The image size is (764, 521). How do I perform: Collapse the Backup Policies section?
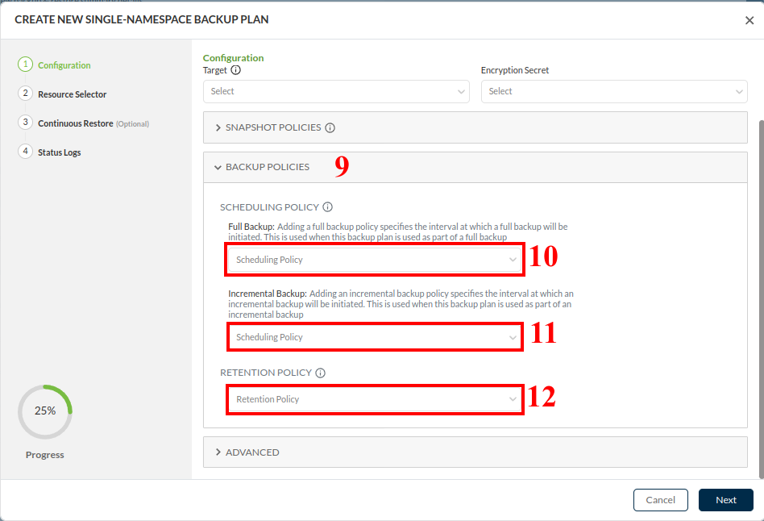[267, 167]
